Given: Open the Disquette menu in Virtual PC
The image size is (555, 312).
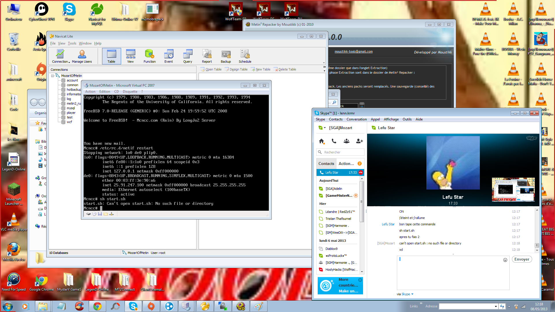Looking at the screenshot, I should 130,92.
